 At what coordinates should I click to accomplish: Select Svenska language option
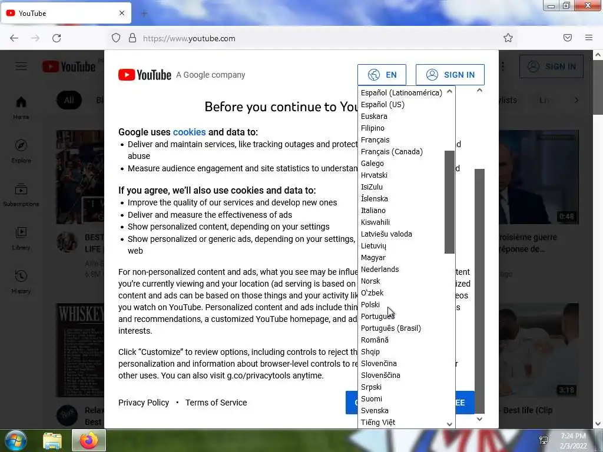[401, 410]
